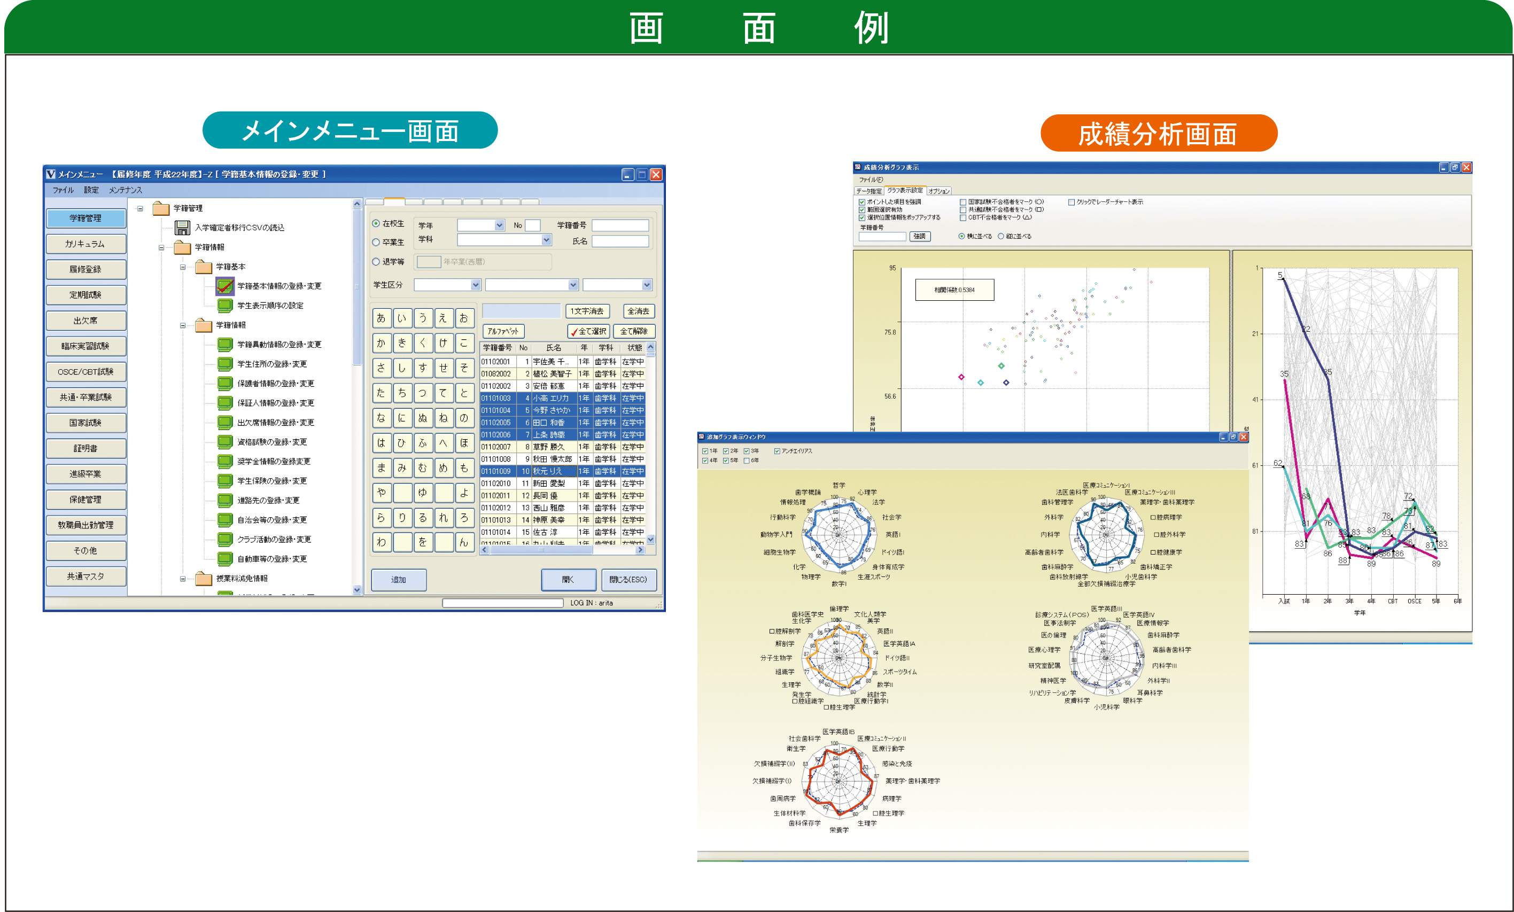Open the メンテナンス menu
The image size is (1514, 912).
[126, 190]
